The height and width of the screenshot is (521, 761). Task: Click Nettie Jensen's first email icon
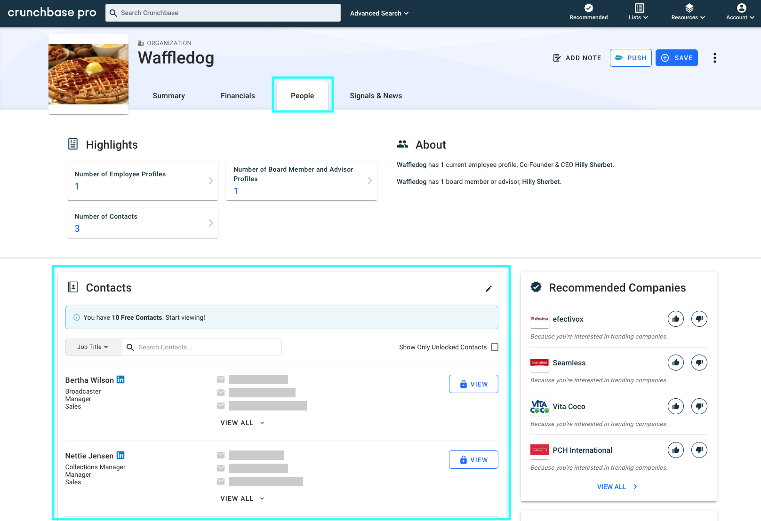click(x=221, y=455)
